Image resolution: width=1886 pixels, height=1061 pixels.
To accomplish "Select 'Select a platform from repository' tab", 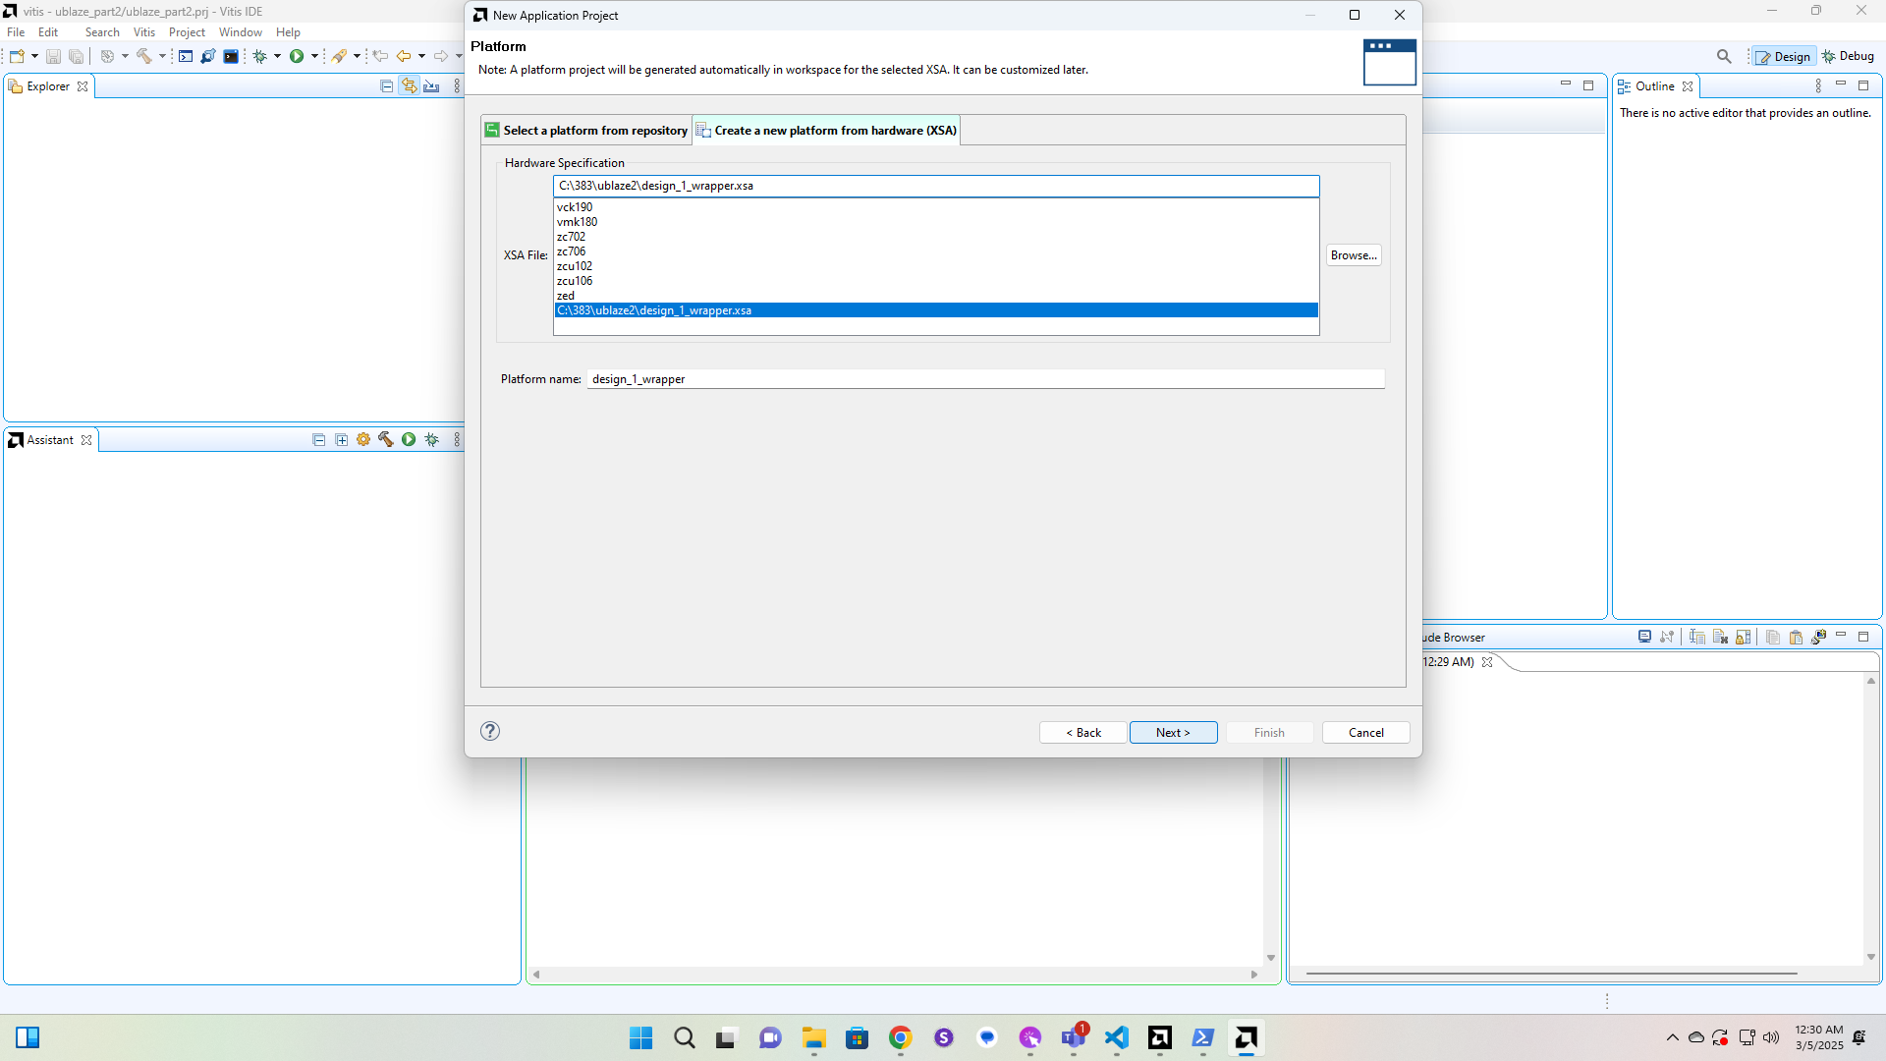I will (586, 130).
